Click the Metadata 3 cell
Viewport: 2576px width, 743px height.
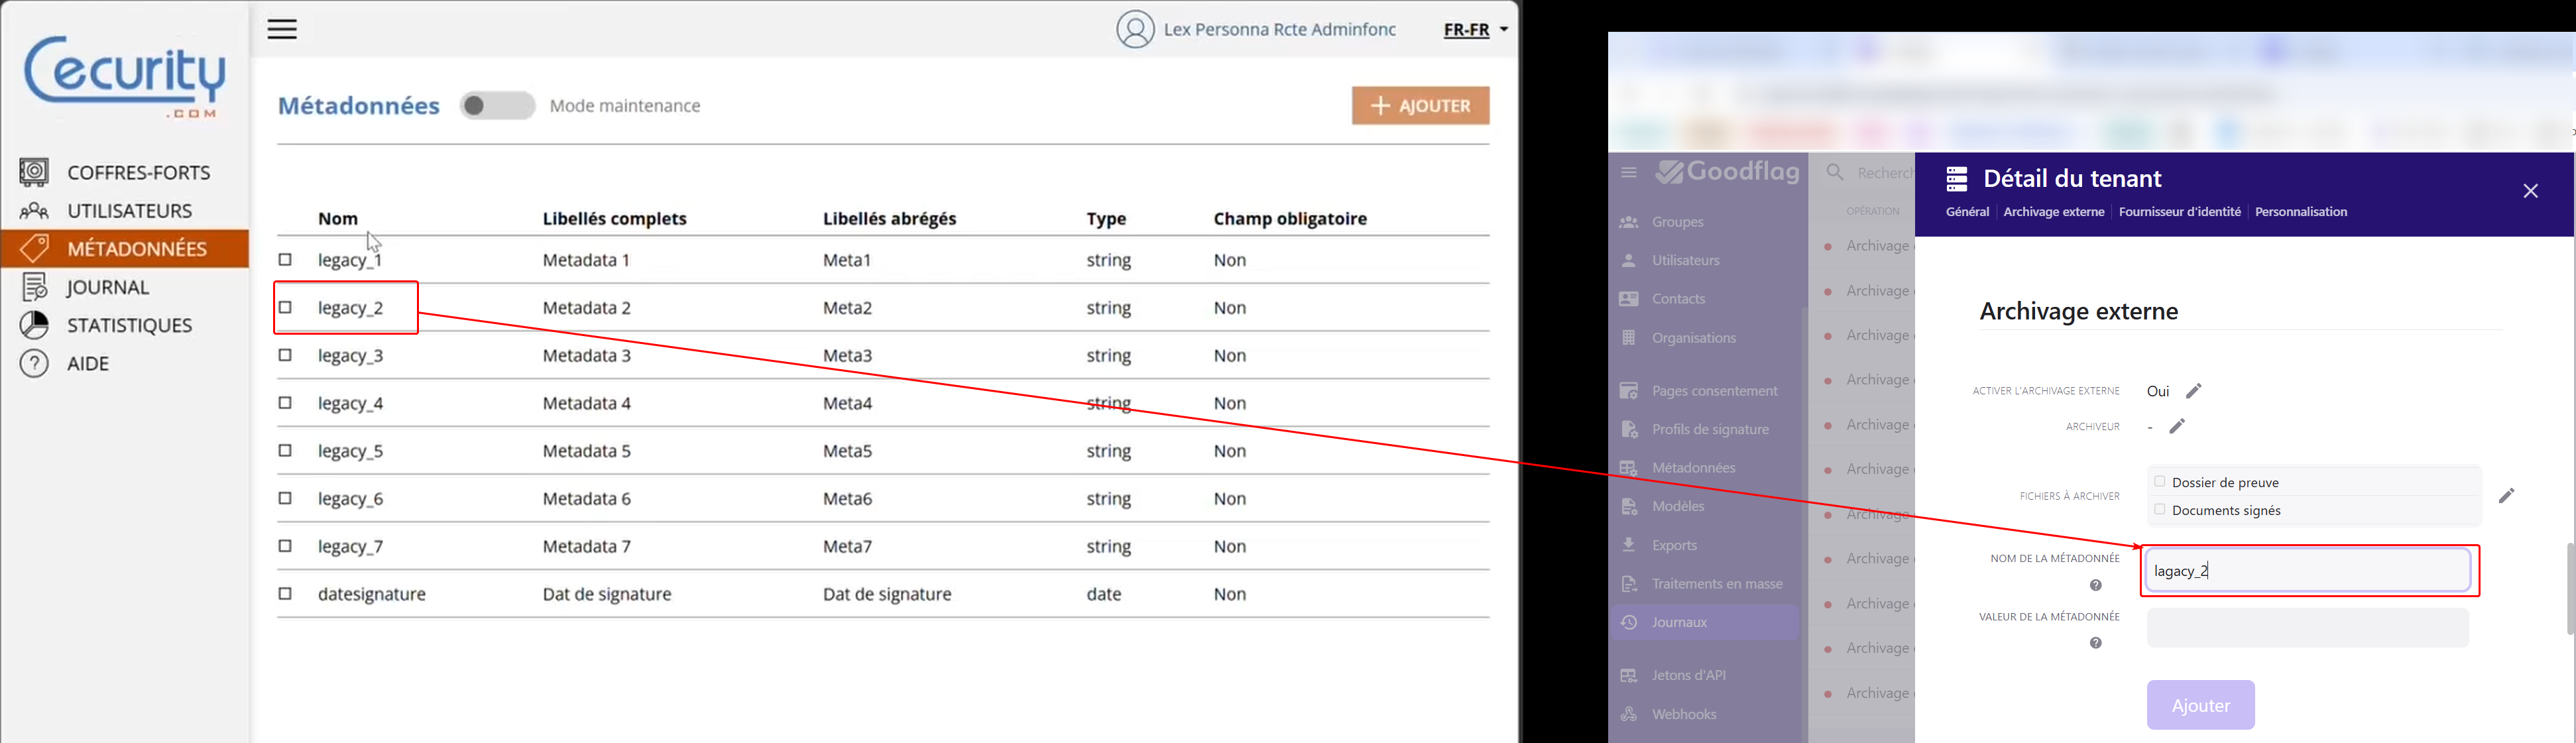[586, 356]
